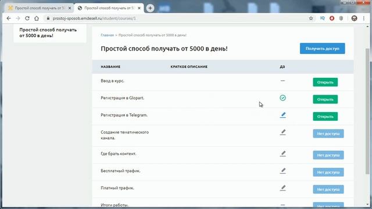This screenshot has width=372, height=209.
Task: Click the pencil icon for Платный трафик
Action: (282, 188)
